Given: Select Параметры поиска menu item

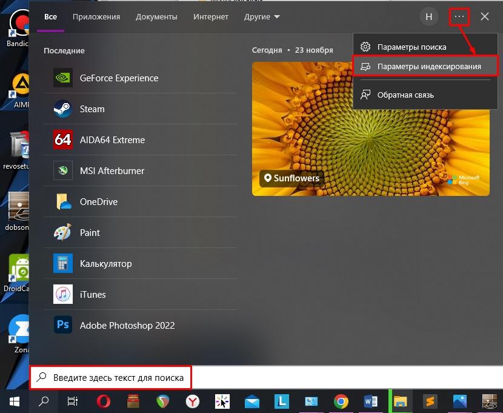Looking at the screenshot, I should tap(425, 47).
